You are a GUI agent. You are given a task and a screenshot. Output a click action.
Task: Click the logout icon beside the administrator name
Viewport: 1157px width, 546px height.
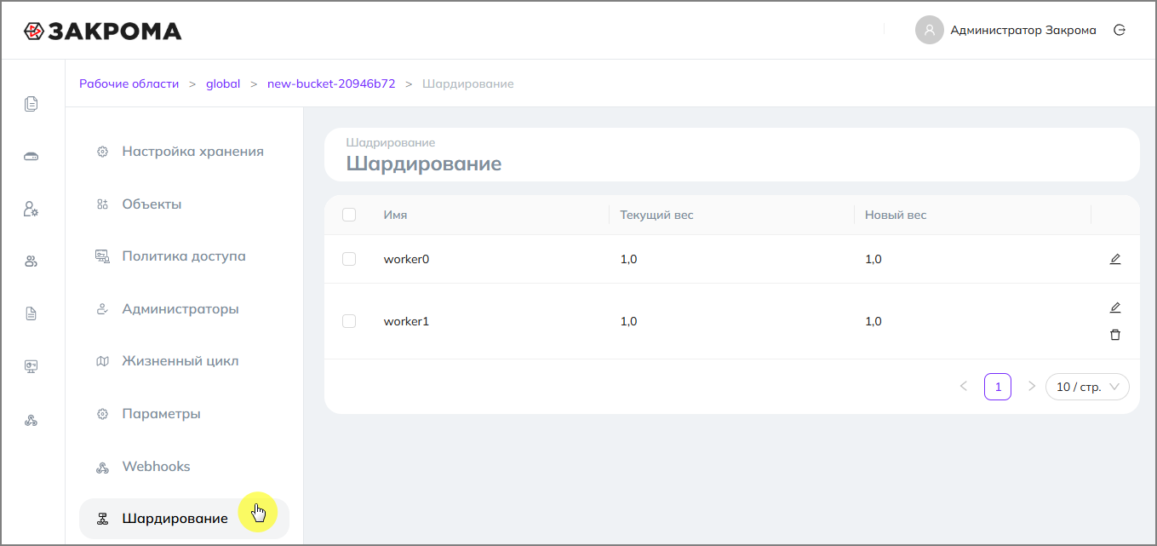(x=1120, y=30)
